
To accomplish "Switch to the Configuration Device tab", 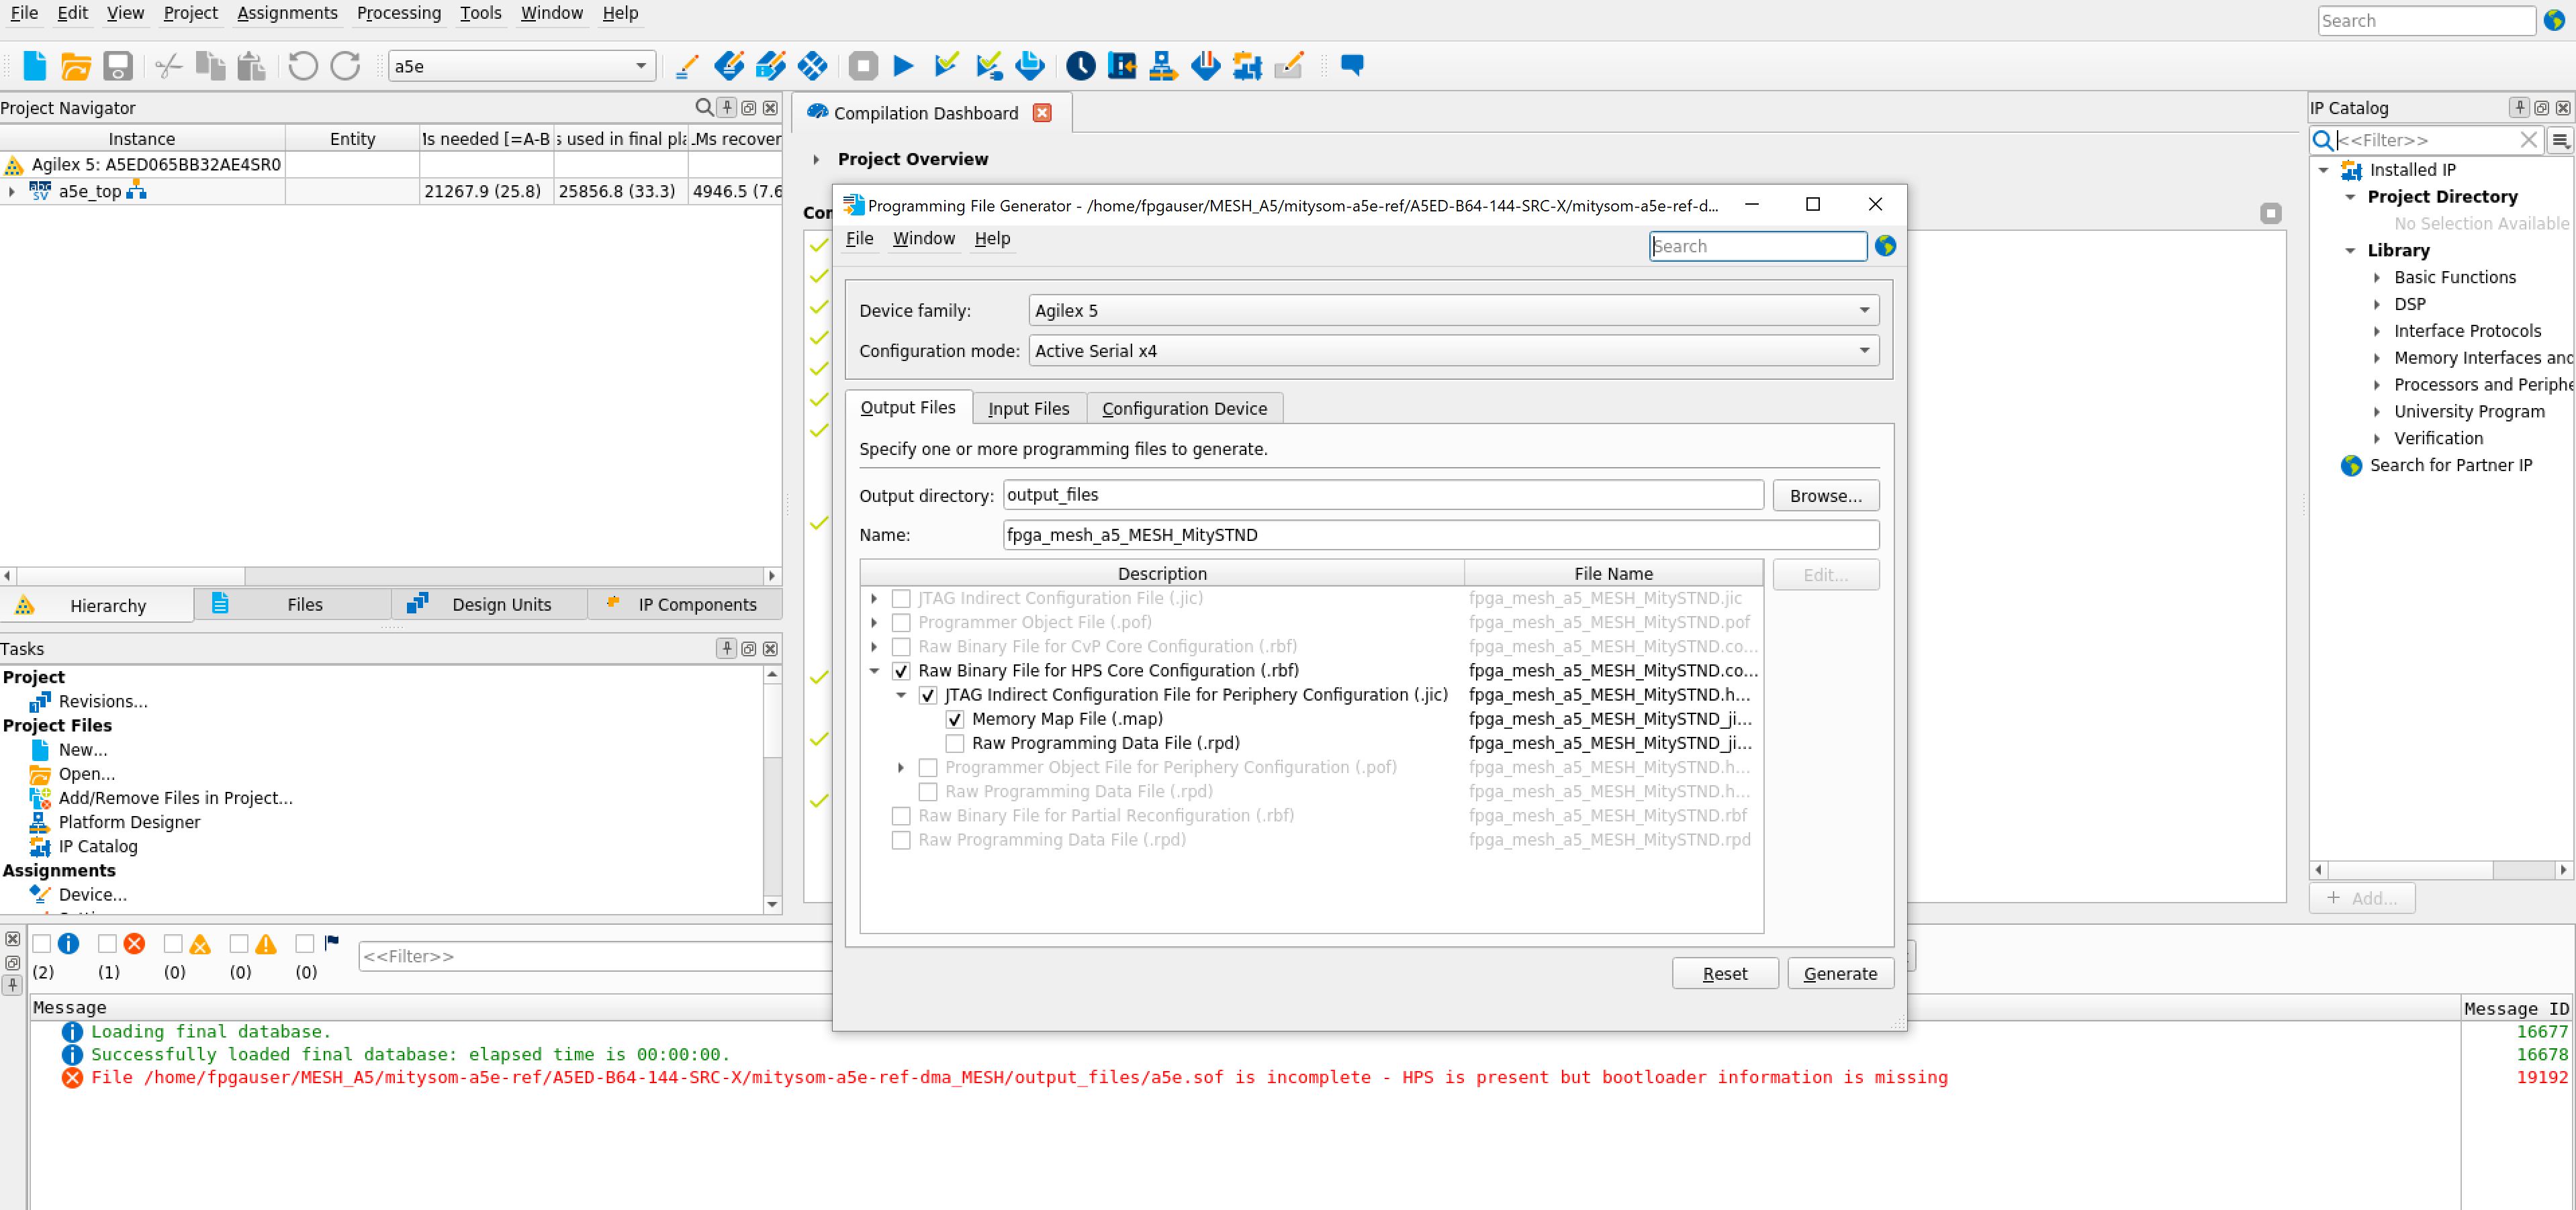I will click(x=1184, y=409).
